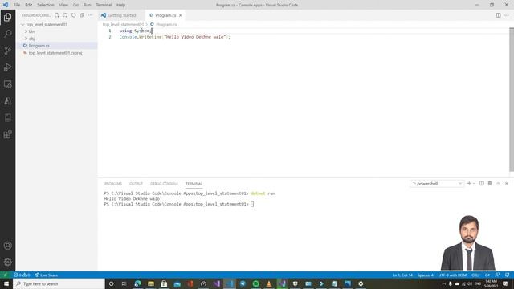
Task: Open the Accounts menu in the activity bar
Action: [x=7, y=246]
